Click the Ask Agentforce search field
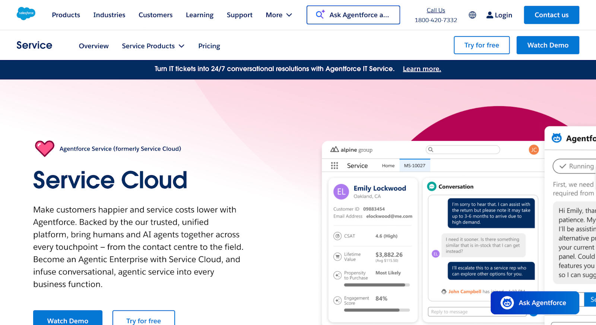596x325 pixels. point(353,15)
